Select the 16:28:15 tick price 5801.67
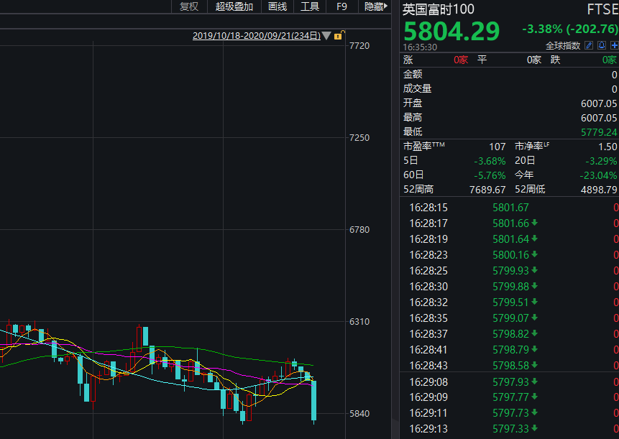Viewport: 619px width, 439px height. coord(510,208)
